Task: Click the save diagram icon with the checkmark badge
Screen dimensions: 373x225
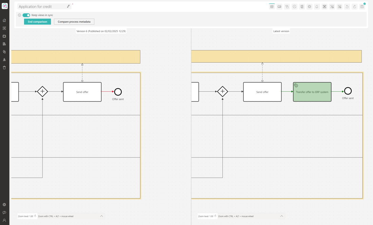Action: [x=362, y=6]
